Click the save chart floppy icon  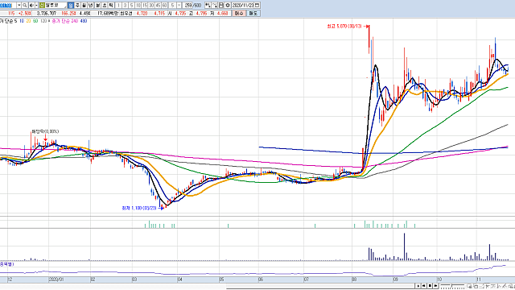(x=221, y=6)
